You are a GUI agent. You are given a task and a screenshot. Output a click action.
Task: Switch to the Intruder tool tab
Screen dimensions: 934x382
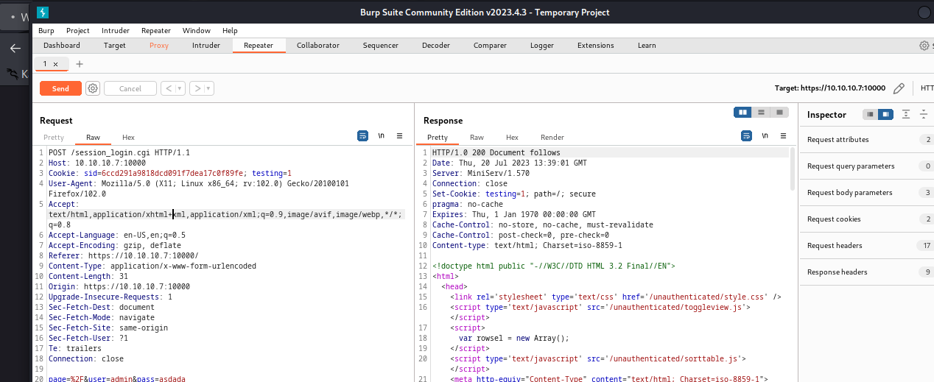[x=206, y=46]
